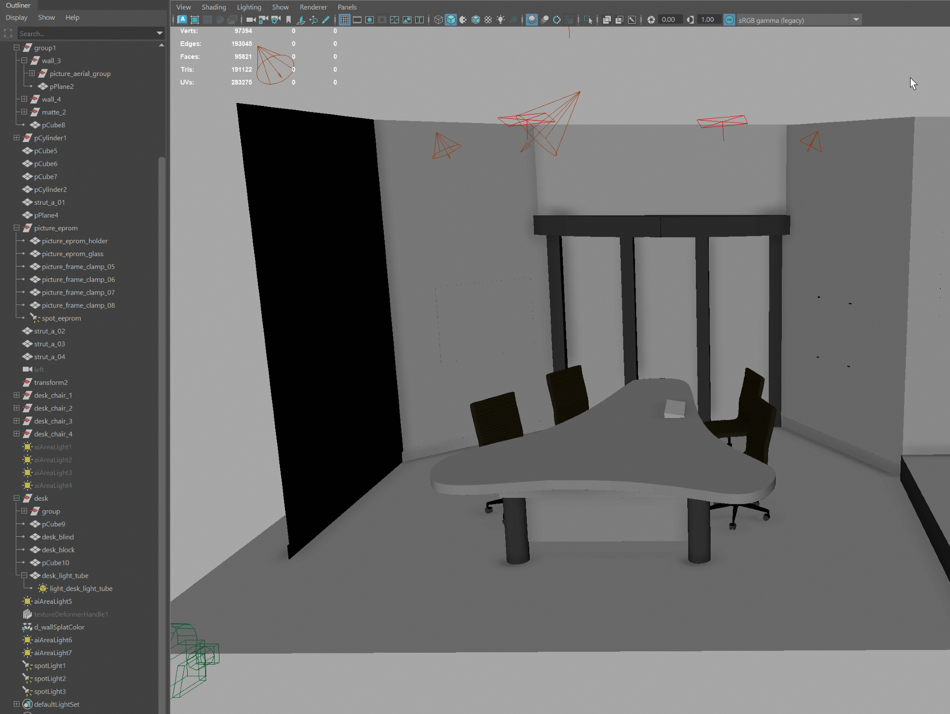The height and width of the screenshot is (714, 950).
Task: Click the Isolate Select icon
Action: coord(588,19)
